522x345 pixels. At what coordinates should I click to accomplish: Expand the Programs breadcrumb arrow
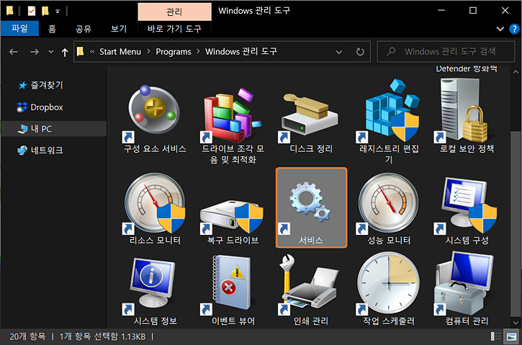coord(198,52)
